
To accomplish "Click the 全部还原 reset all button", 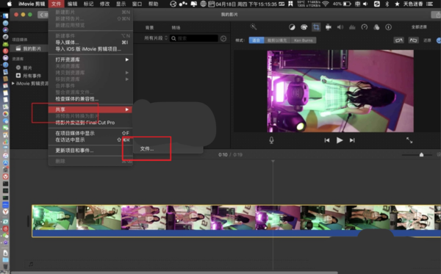I will coord(419,27).
